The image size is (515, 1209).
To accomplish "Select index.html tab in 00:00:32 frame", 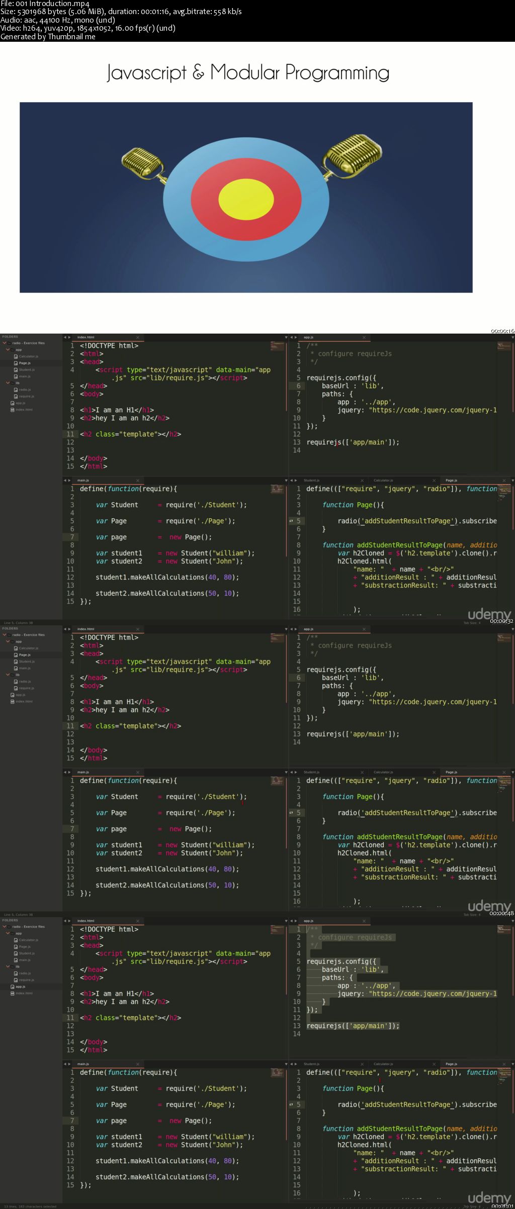I will pyautogui.click(x=108, y=337).
